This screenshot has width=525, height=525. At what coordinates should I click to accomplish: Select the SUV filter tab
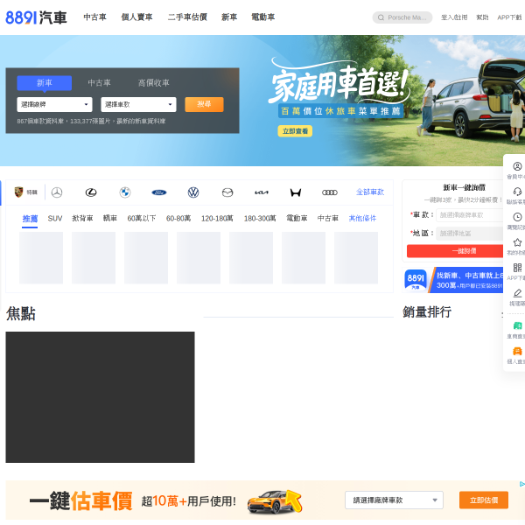point(55,219)
